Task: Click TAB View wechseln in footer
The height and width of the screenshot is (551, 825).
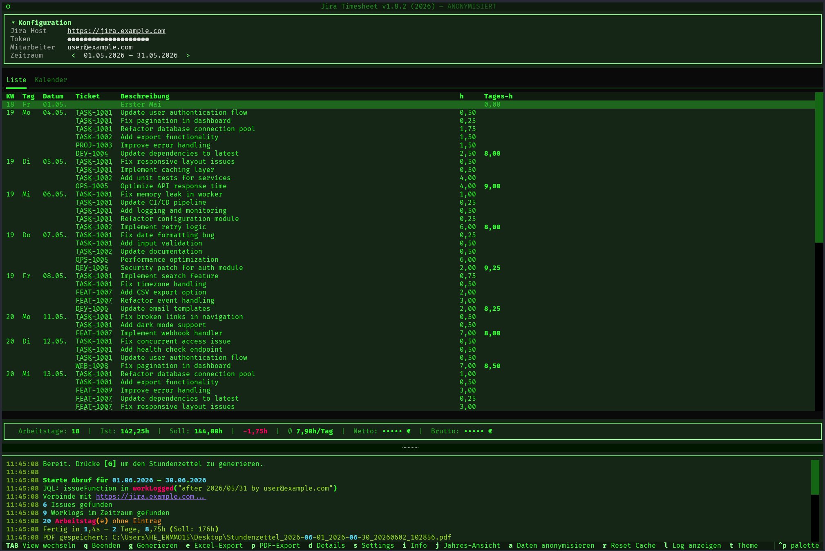Action: coord(41,545)
